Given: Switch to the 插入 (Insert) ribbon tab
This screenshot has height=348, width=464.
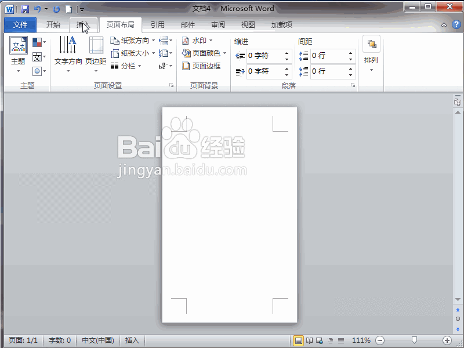Looking at the screenshot, I should tap(83, 24).
